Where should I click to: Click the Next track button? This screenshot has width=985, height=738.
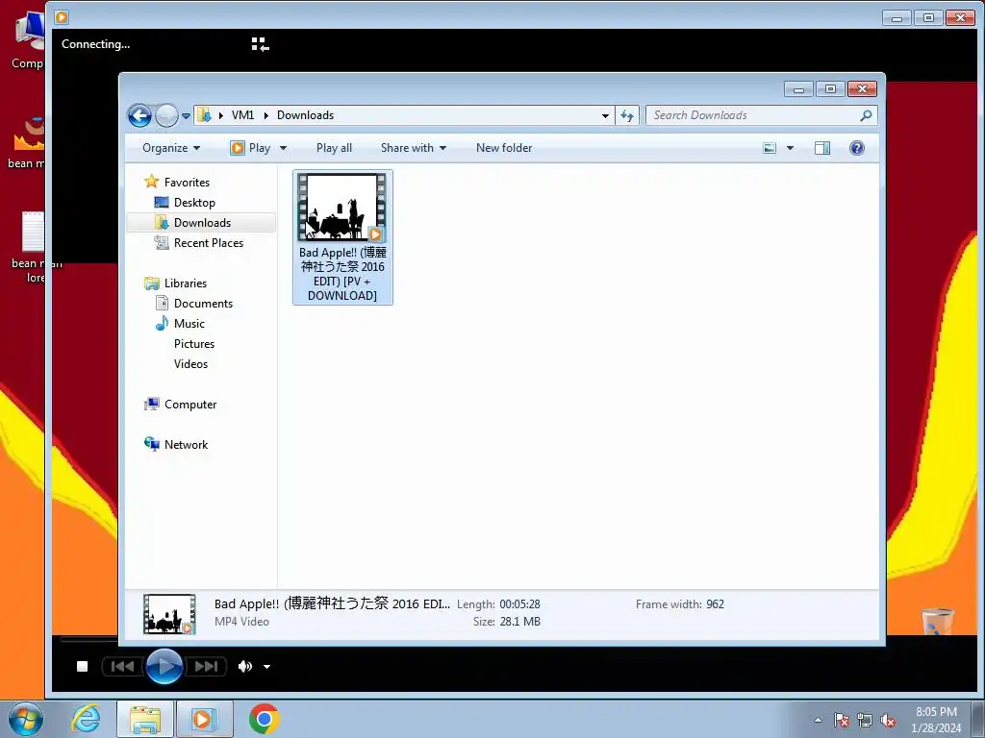click(x=206, y=667)
